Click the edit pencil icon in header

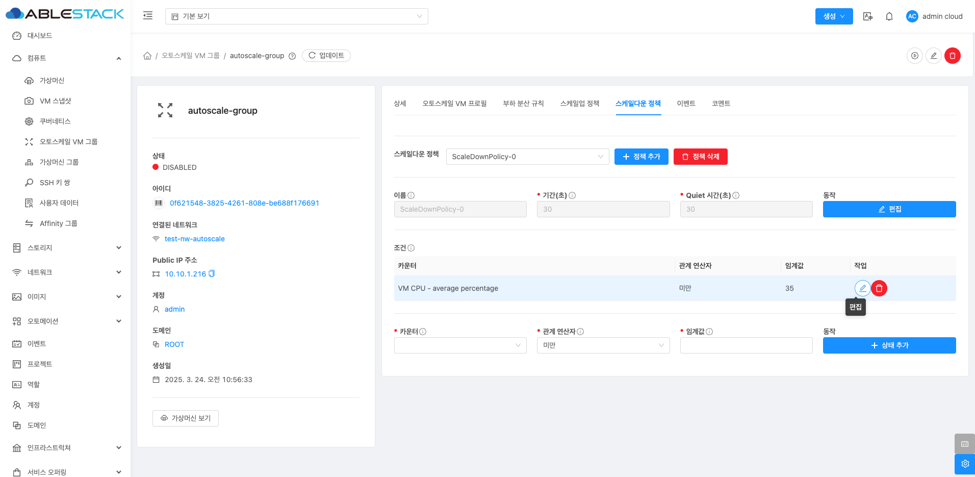934,56
